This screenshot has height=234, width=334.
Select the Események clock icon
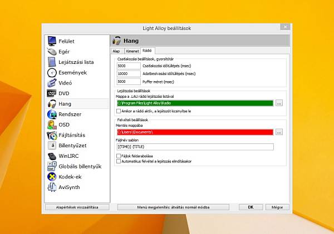[x=52, y=72]
